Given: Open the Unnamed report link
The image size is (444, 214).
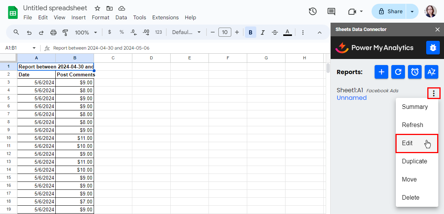Looking at the screenshot, I should [351, 98].
